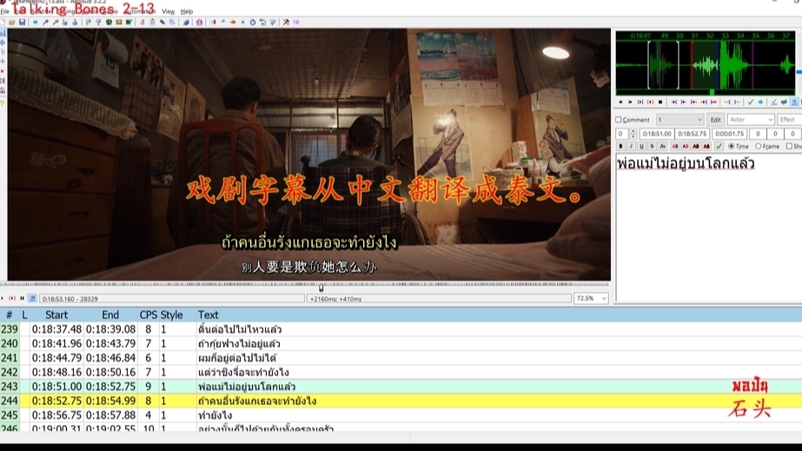Screen dimensions: 802x451
Task: Open the font face selector button
Action: tap(663, 146)
